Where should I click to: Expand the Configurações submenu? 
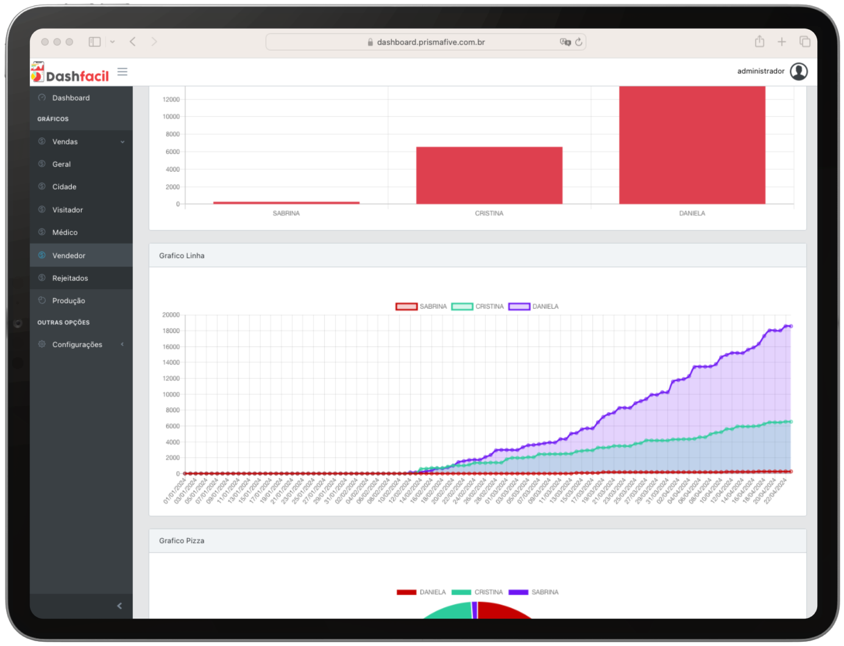tap(81, 345)
